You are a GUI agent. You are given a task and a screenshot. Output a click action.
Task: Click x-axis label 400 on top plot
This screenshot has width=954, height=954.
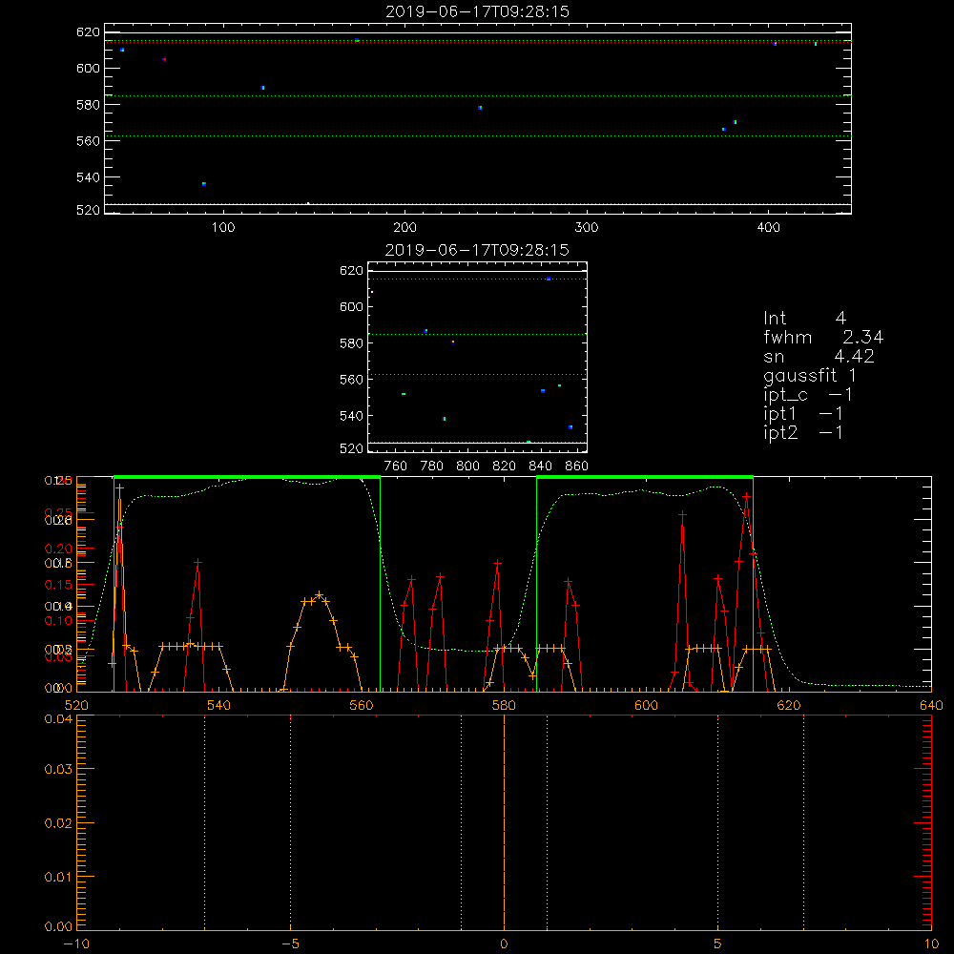click(x=768, y=228)
